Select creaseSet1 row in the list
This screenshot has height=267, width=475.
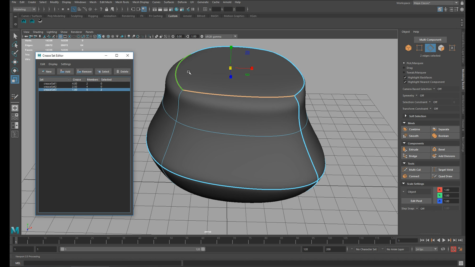pyautogui.click(x=84, y=84)
